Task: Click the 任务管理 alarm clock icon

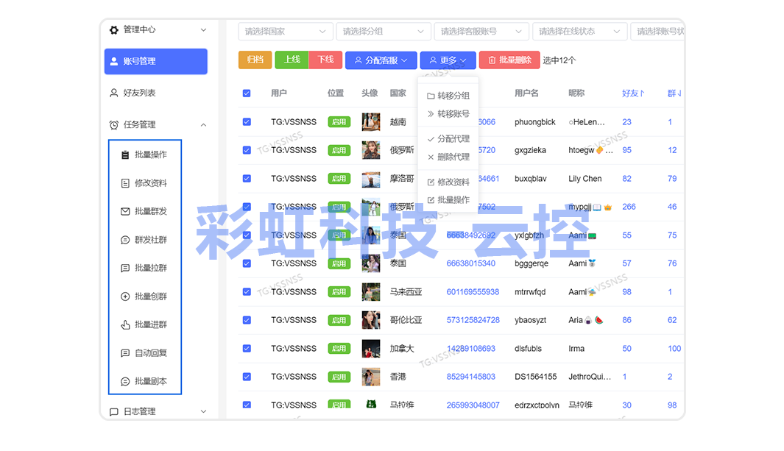Action: [x=113, y=125]
